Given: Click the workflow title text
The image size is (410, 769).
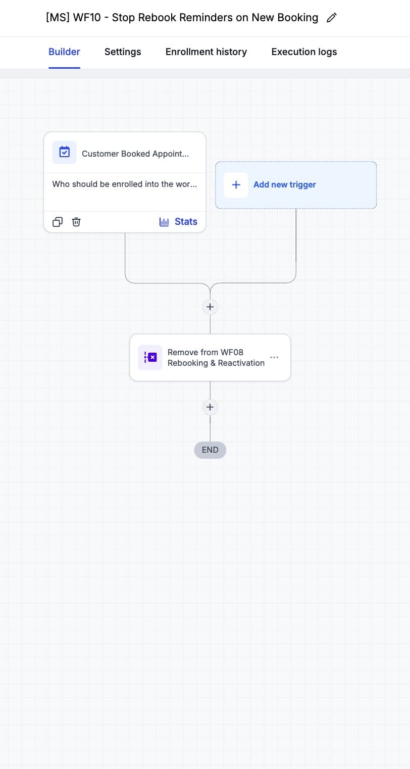Looking at the screenshot, I should point(182,18).
